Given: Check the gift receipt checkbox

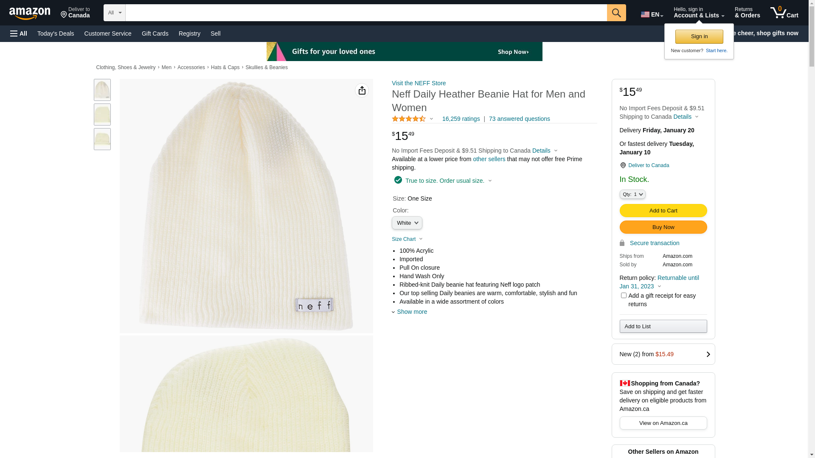Looking at the screenshot, I should 624,296.
